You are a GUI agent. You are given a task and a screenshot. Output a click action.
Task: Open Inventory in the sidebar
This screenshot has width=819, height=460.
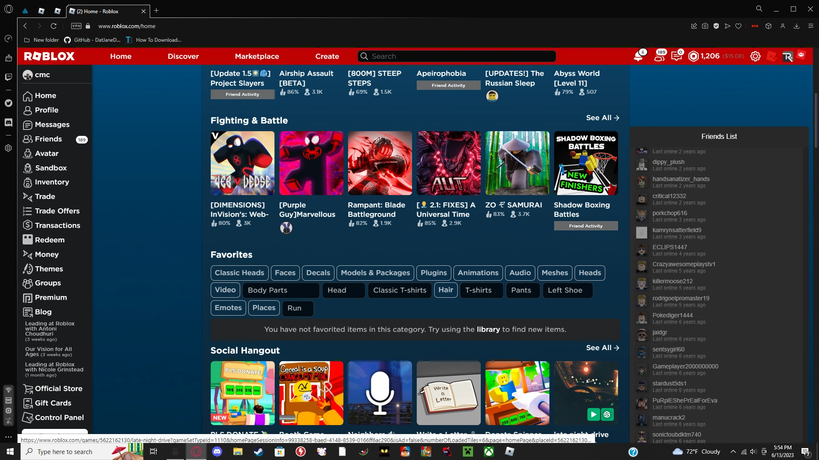tap(52, 182)
